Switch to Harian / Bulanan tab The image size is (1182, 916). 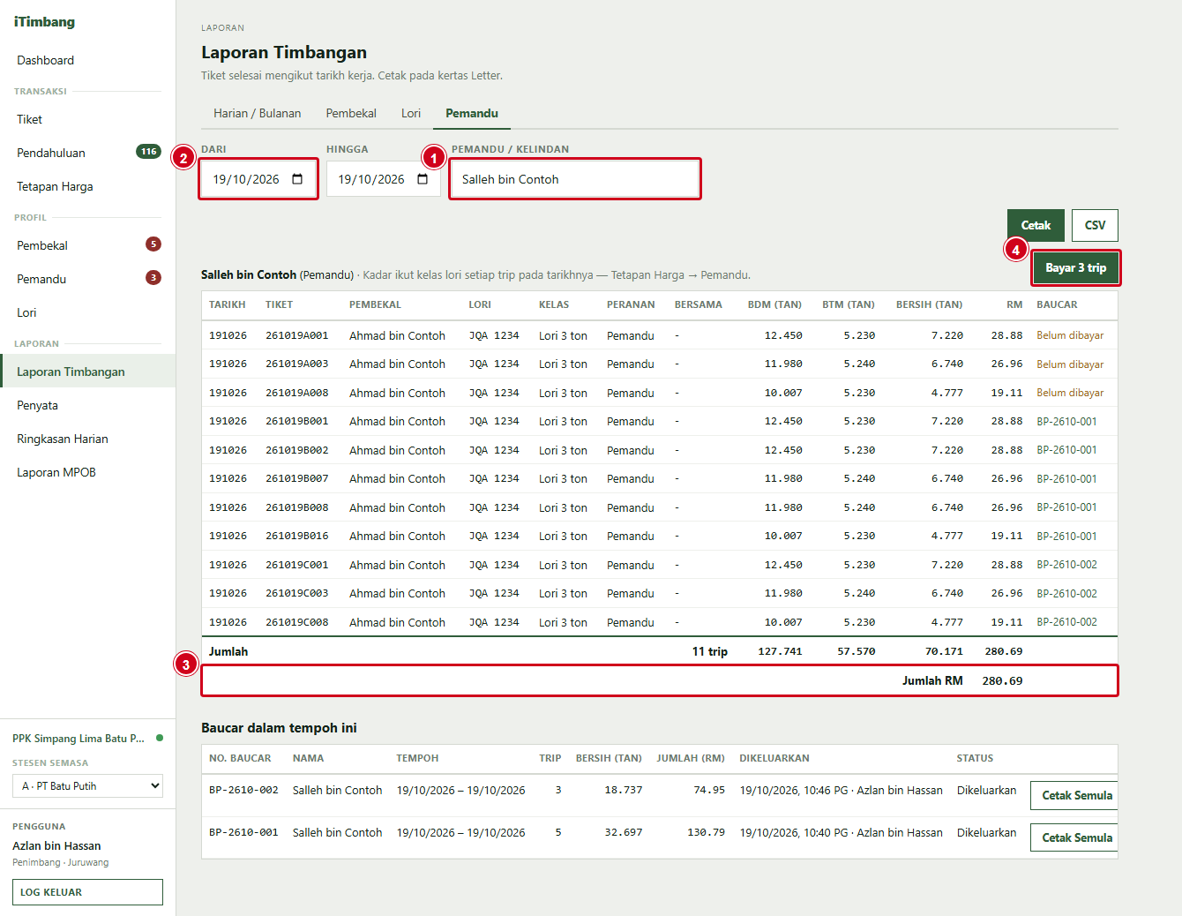click(x=257, y=113)
